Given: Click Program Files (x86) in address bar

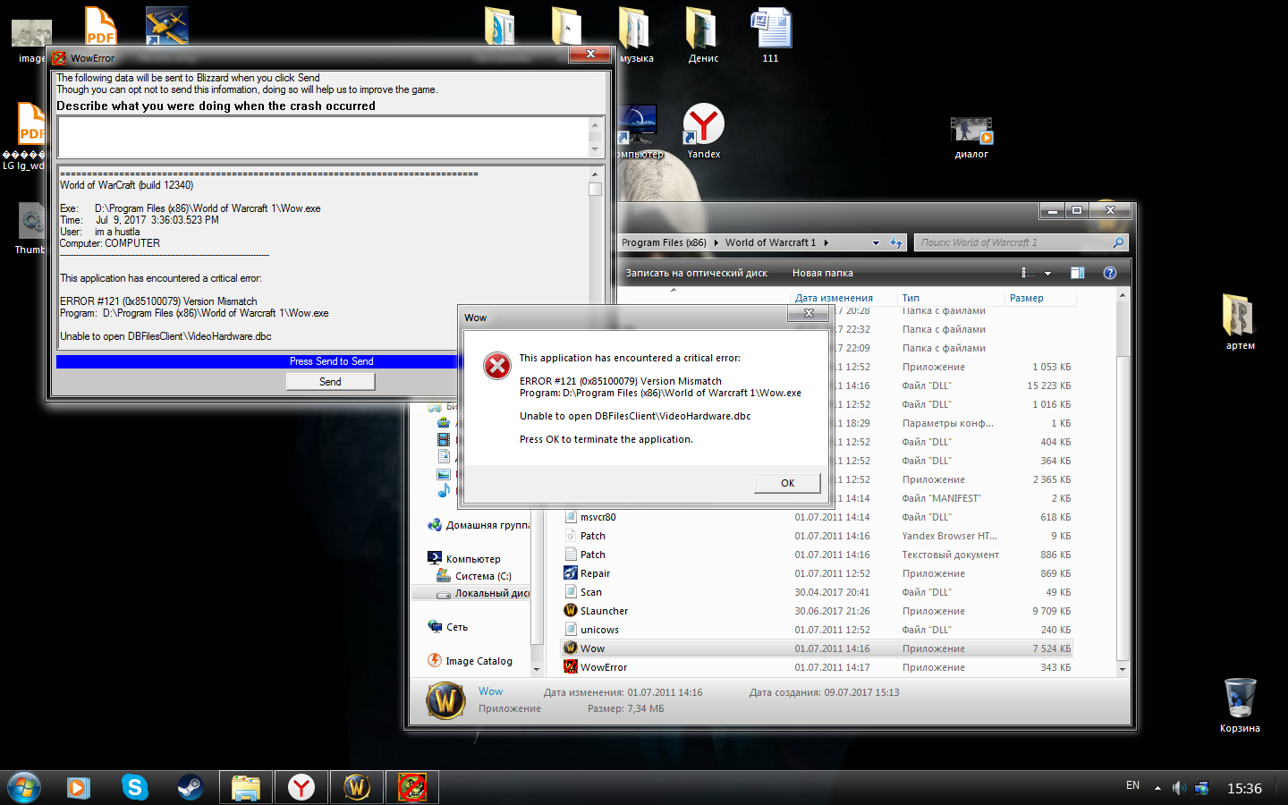Looking at the screenshot, I should 664,242.
